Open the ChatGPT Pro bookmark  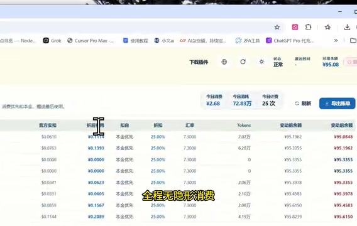(x=290, y=40)
